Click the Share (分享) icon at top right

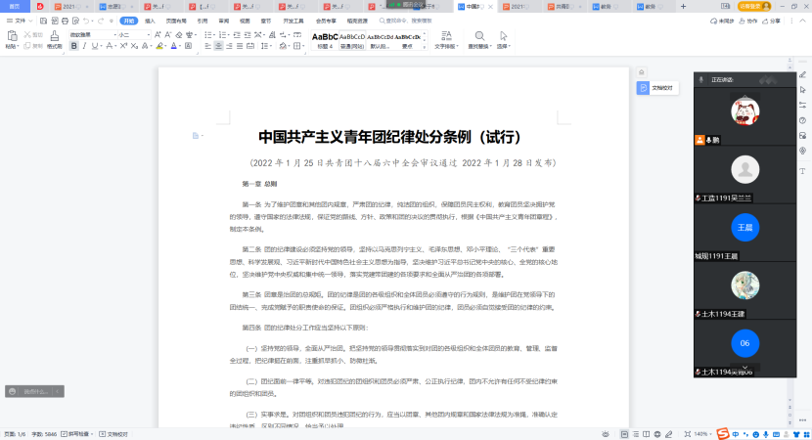pyautogui.click(x=769, y=20)
